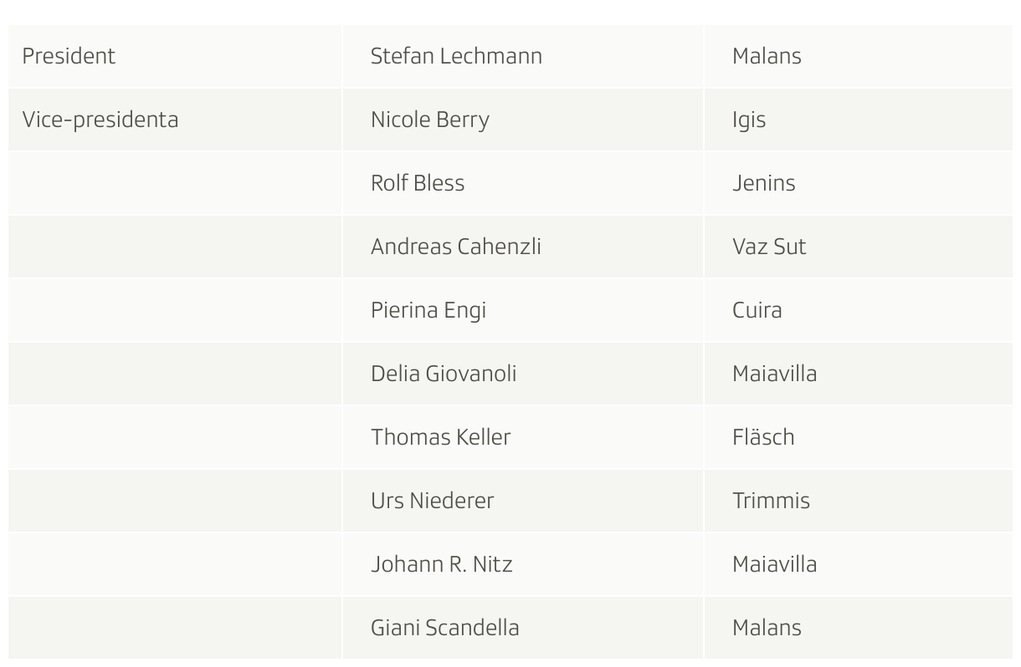Click Maiavilla next to Delia Giovanoli
The height and width of the screenshot is (667, 1021).
point(774,374)
